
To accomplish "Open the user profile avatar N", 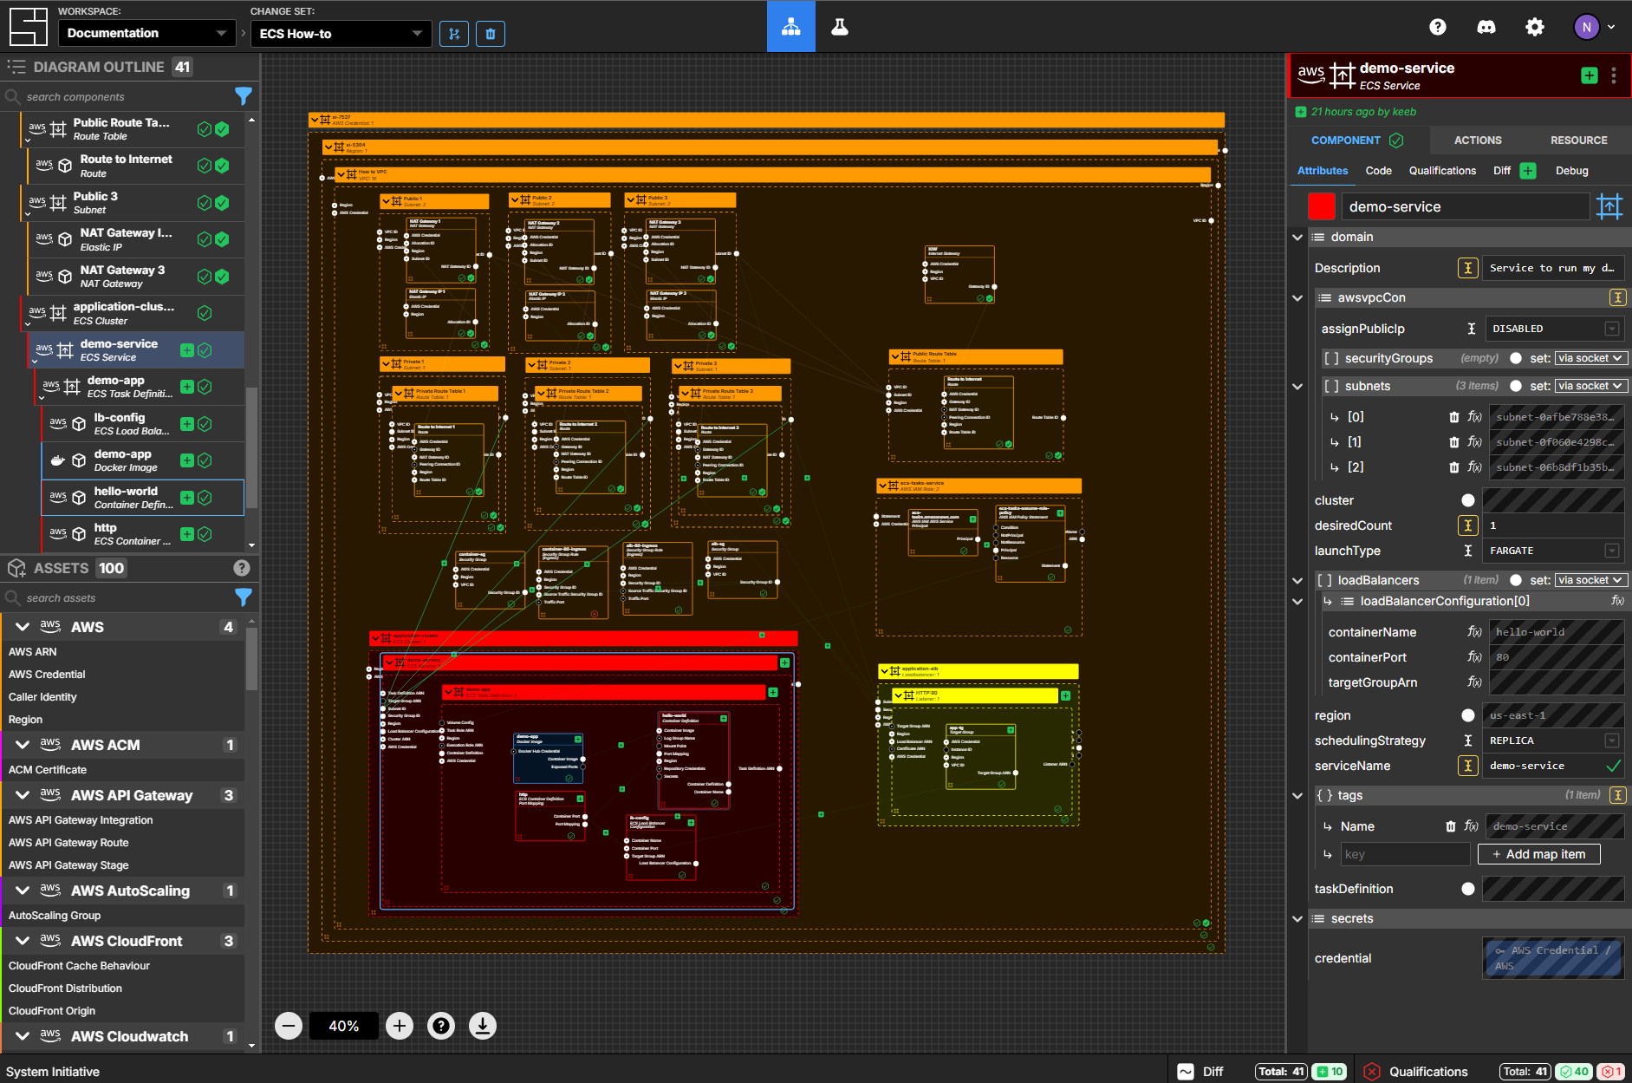I will pos(1586,27).
